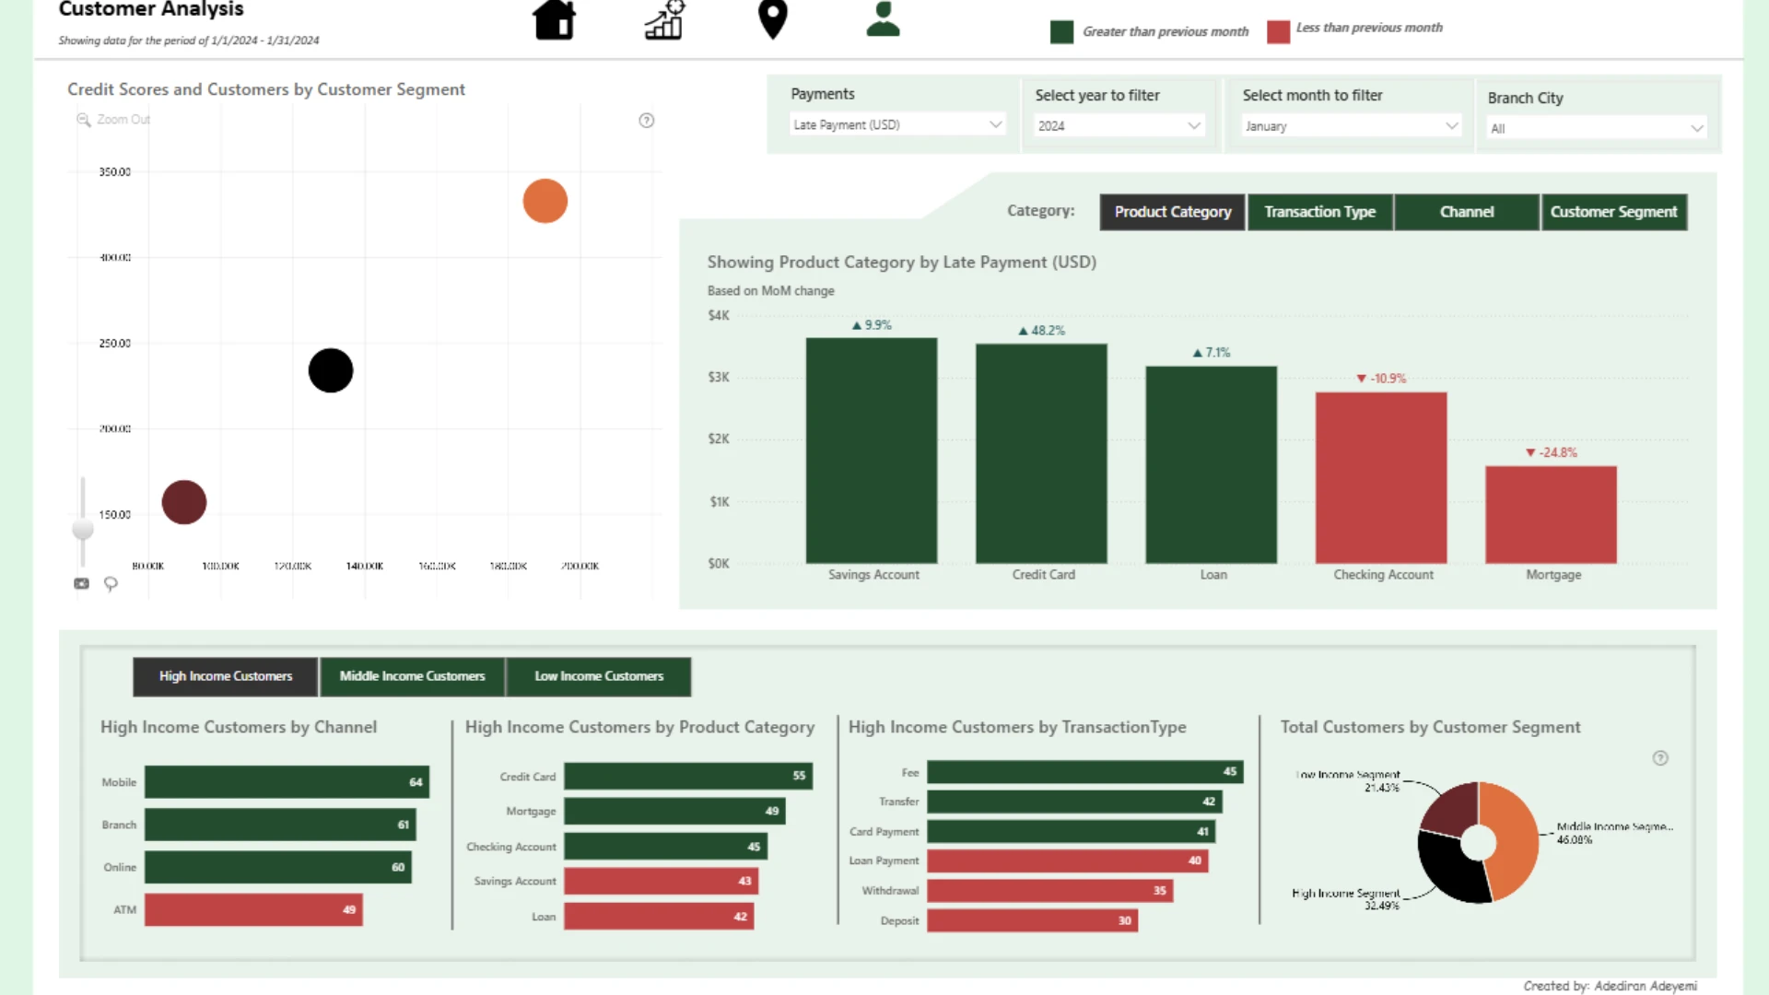Click the dark red scatter bubble
The image size is (1769, 995).
(184, 502)
